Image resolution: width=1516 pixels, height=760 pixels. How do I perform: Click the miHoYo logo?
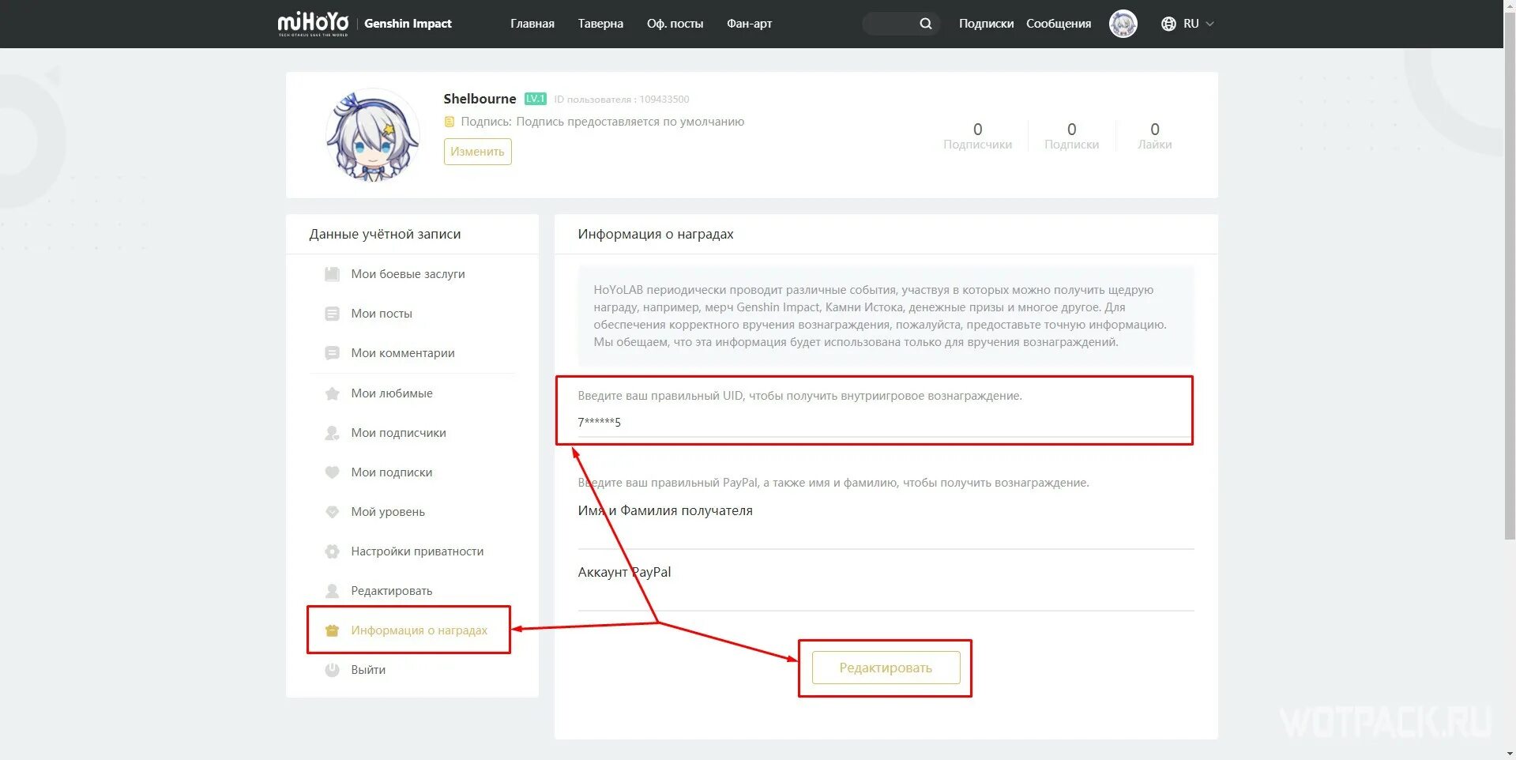313,24
